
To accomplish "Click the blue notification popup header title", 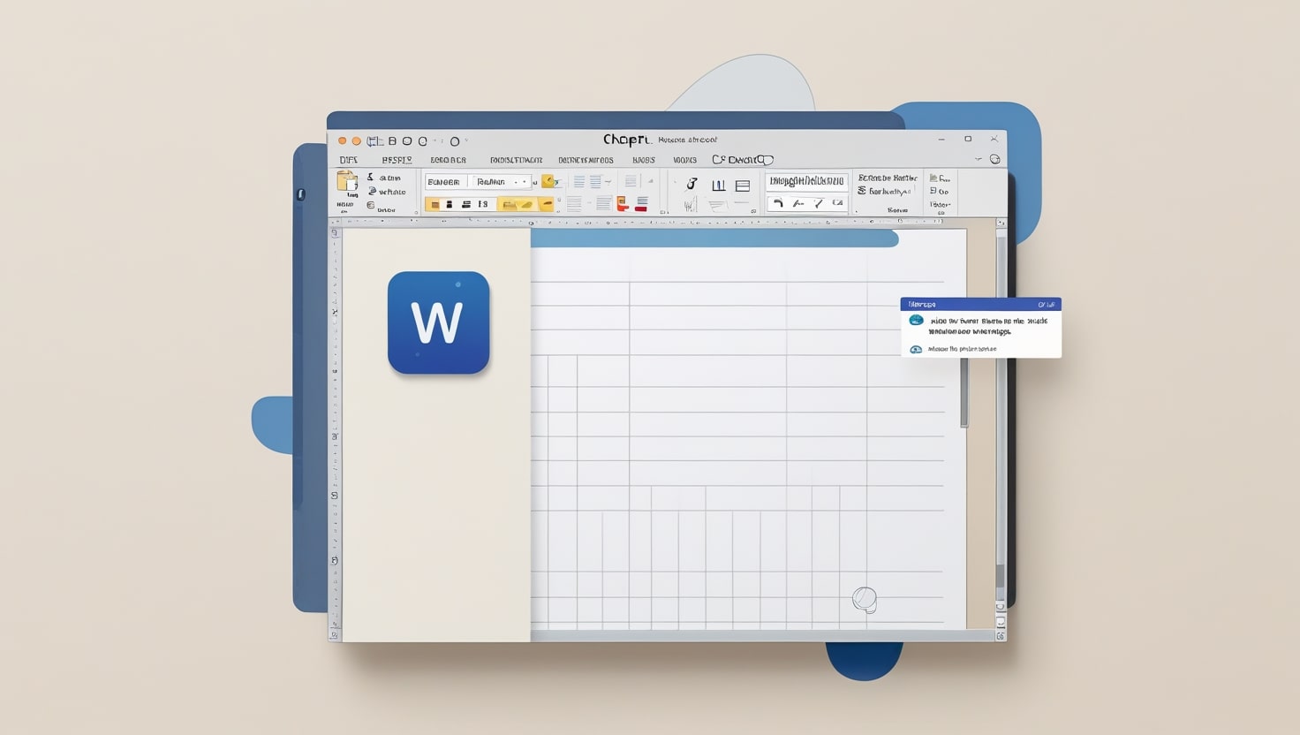I will tap(922, 305).
